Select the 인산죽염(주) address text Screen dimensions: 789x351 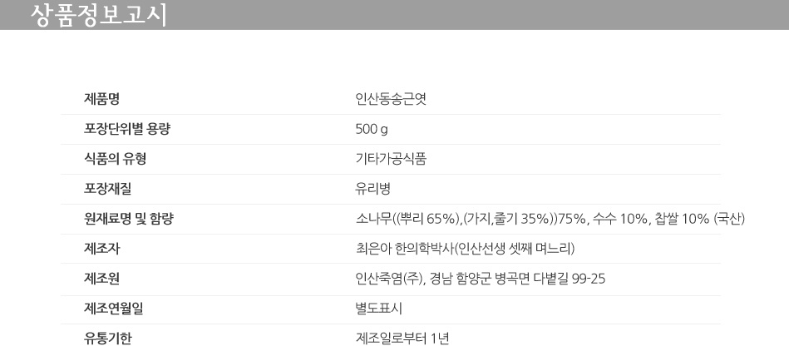[x=480, y=279]
